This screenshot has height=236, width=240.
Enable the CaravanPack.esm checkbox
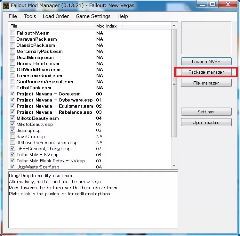coord(12,39)
